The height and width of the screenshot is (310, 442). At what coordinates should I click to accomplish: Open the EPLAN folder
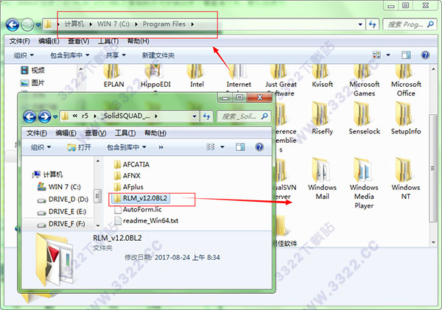click(113, 76)
